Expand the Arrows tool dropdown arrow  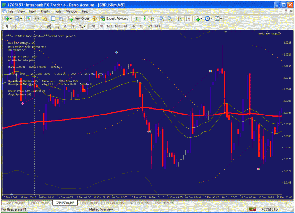(84, 26)
